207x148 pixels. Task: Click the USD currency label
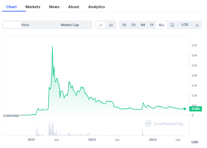click(195, 142)
